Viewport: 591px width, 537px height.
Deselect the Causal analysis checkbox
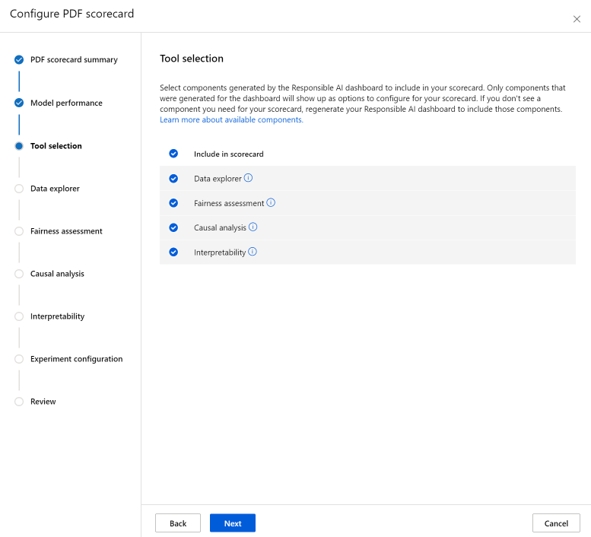pyautogui.click(x=173, y=227)
